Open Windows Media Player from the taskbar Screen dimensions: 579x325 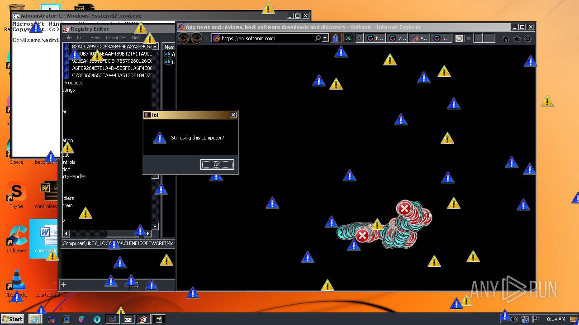(66, 319)
